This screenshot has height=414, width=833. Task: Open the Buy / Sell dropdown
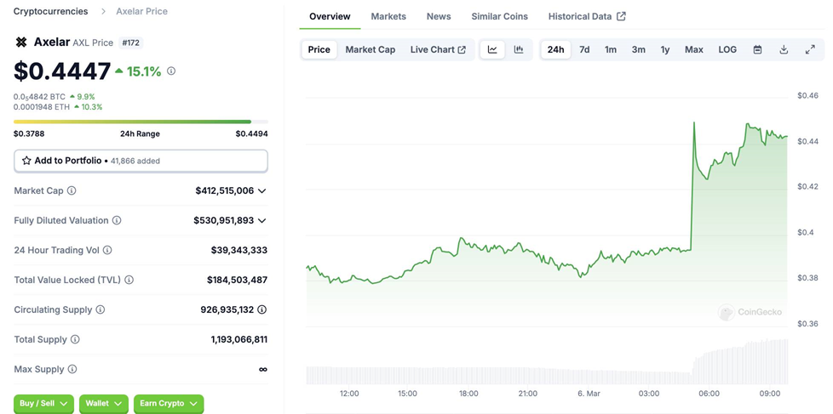point(44,404)
